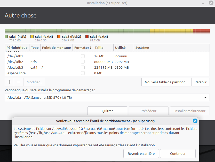Click the orange sda2 fat32 legend swatch
Image resolution: width=215 pixels, height=162 pixels.
click(59, 37)
